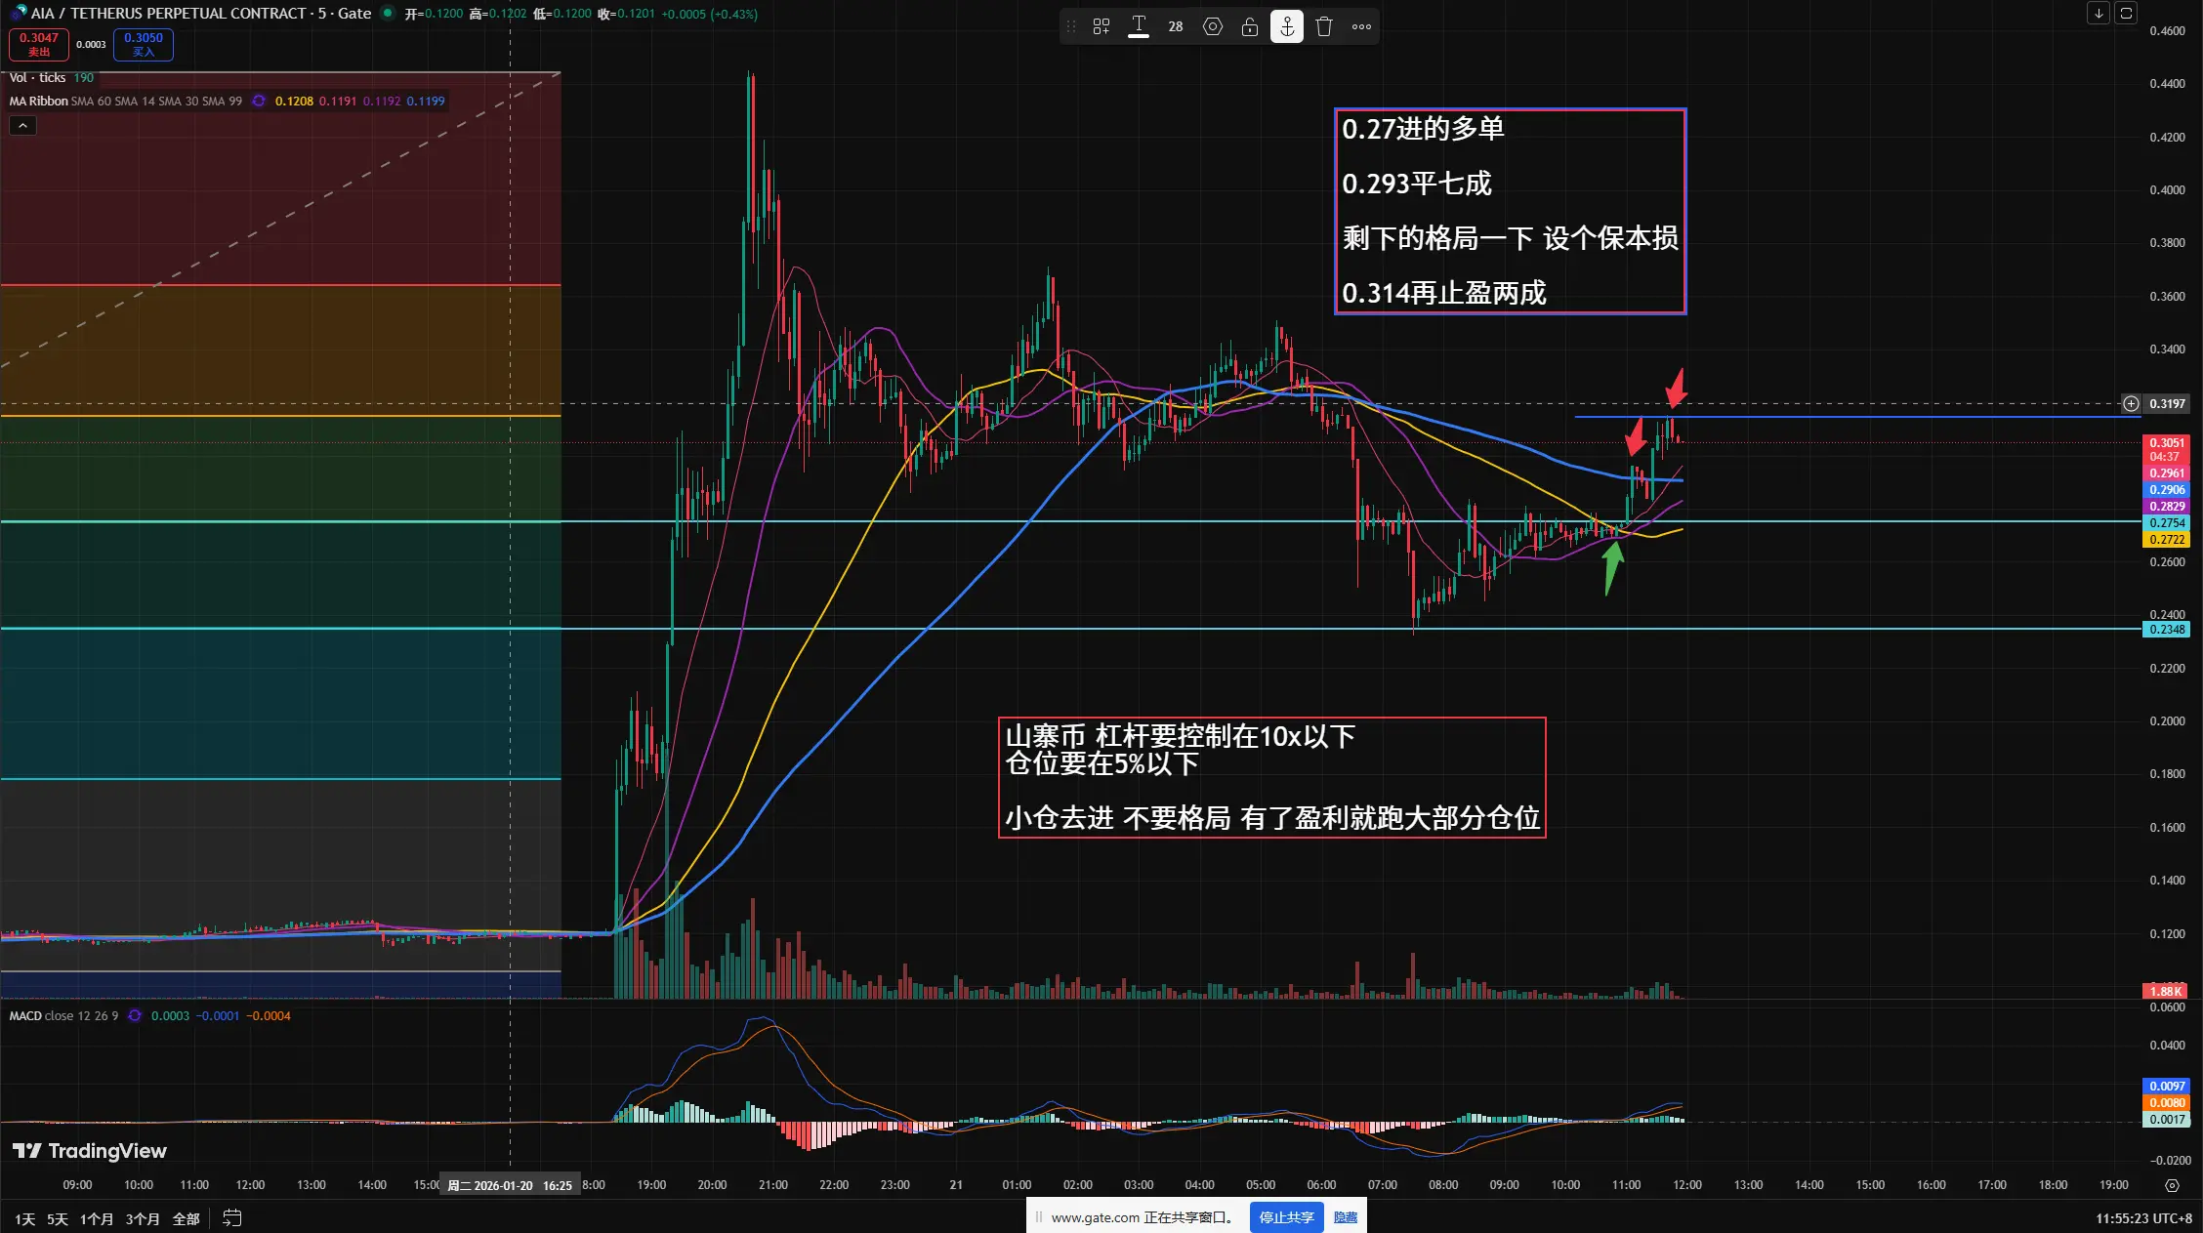Viewport: 2203px width, 1233px height.
Task: Open drawing settings hexagon icon
Action: pos(1213,27)
